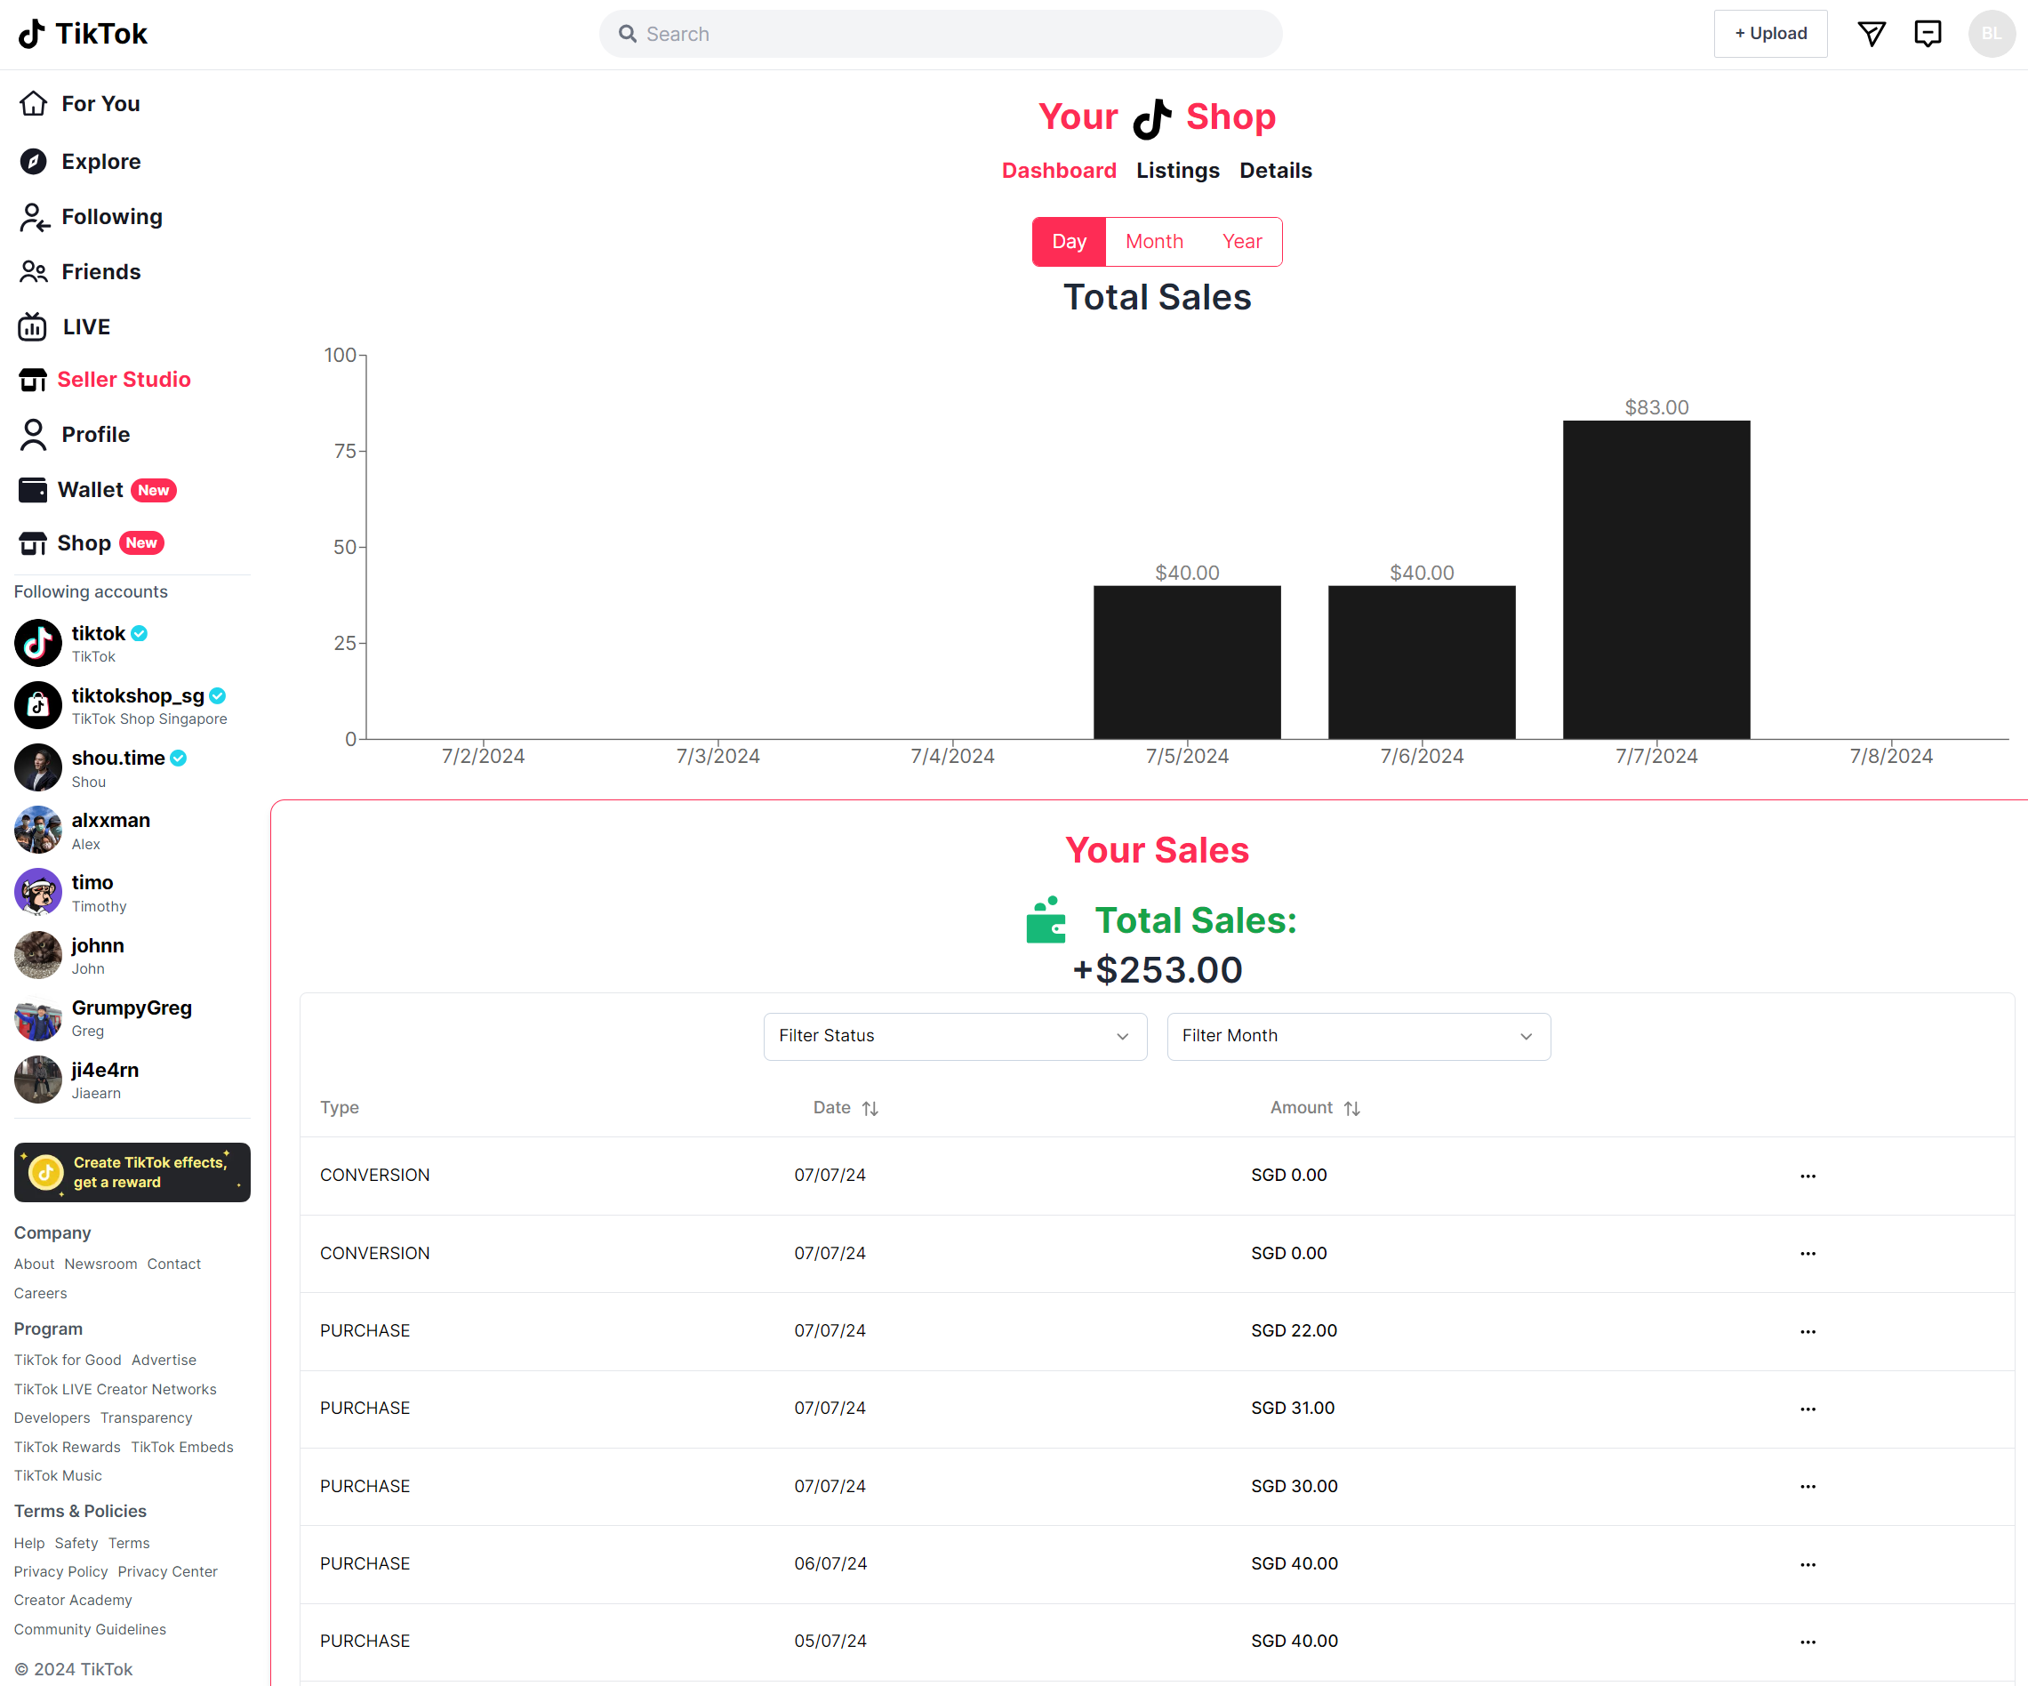Open the Details tab
This screenshot has height=1686, width=2028.
[1276, 170]
